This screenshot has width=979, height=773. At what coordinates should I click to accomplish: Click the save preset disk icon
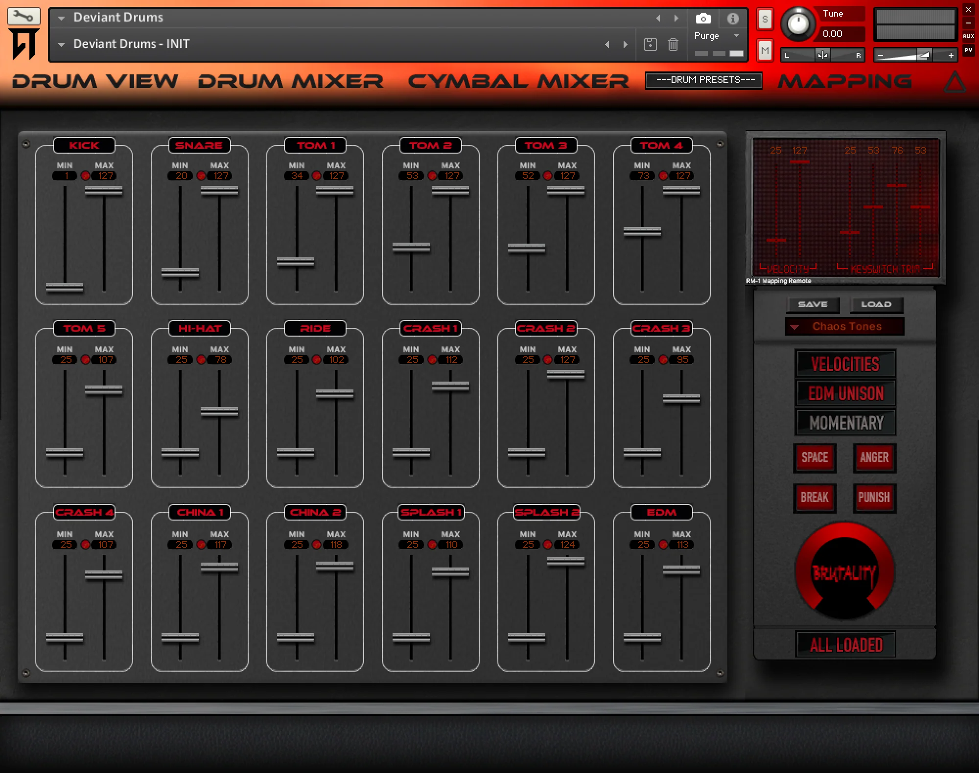(x=650, y=45)
